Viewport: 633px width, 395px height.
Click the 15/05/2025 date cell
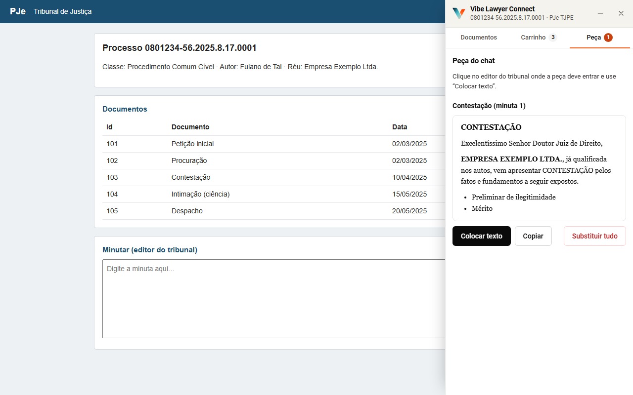[409, 195]
